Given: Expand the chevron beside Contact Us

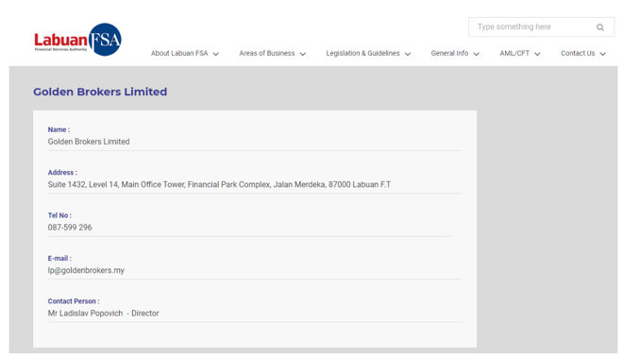Looking at the screenshot, I should (x=603, y=54).
